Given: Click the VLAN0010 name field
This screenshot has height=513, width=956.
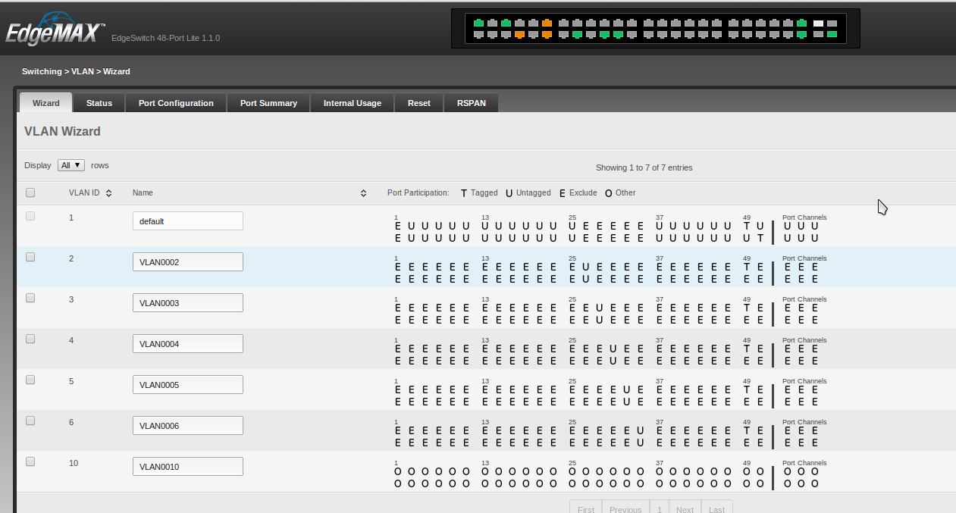Looking at the screenshot, I should pos(188,467).
